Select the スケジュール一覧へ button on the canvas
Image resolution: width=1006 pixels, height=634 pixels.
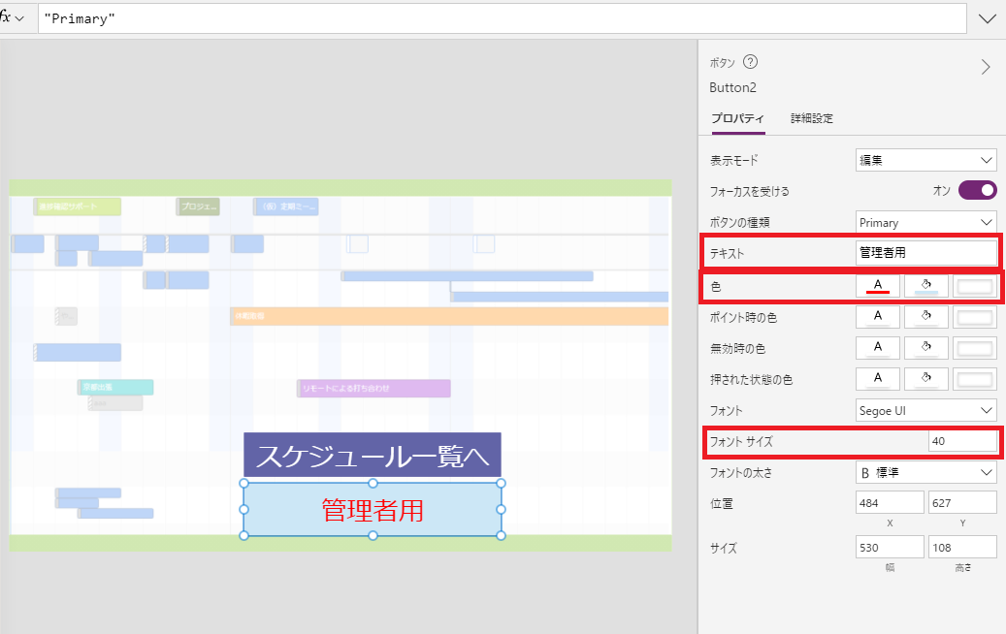[372, 455]
